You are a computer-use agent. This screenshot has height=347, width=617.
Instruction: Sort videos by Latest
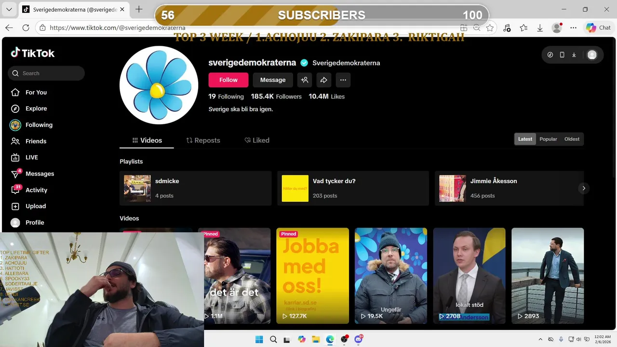[525, 139]
